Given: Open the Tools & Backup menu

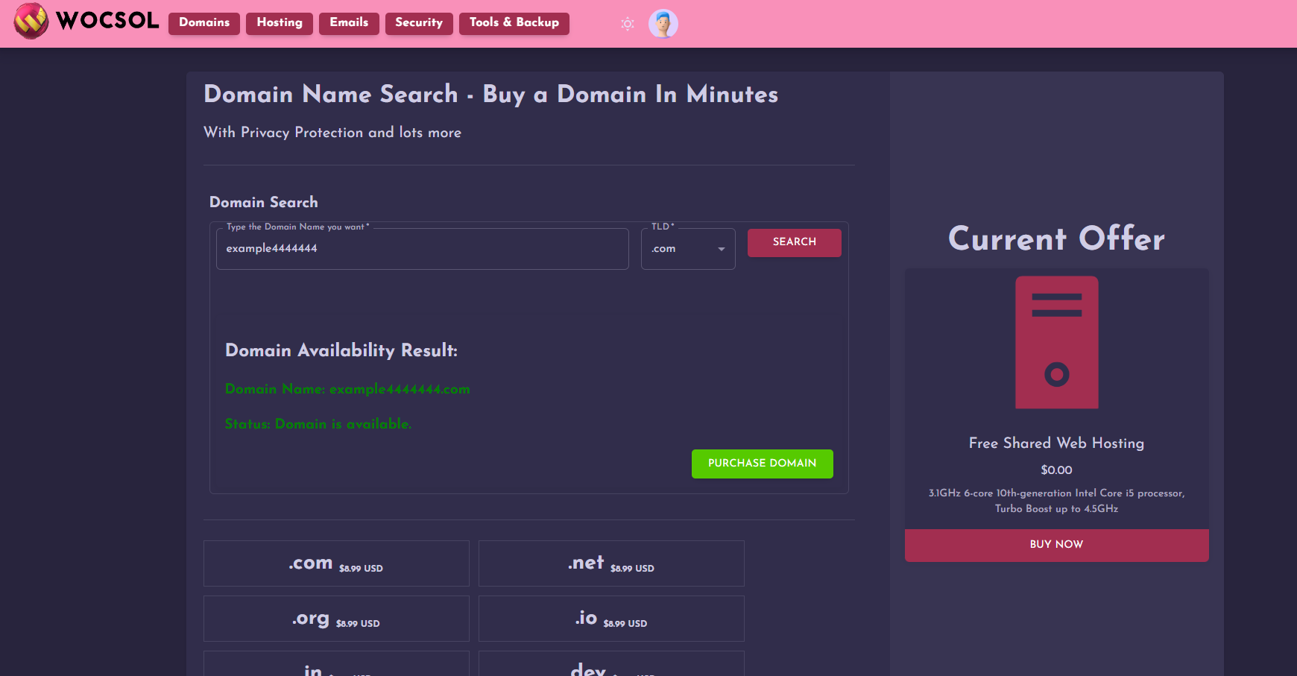Looking at the screenshot, I should 514,23.
